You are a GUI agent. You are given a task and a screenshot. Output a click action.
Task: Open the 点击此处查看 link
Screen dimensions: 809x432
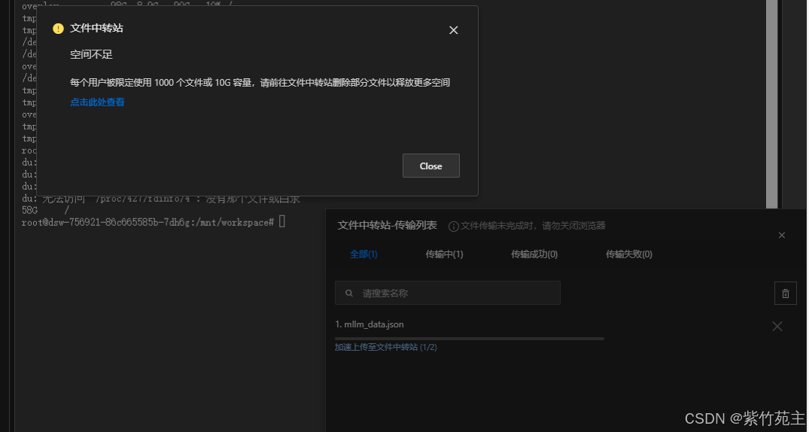[x=98, y=102]
